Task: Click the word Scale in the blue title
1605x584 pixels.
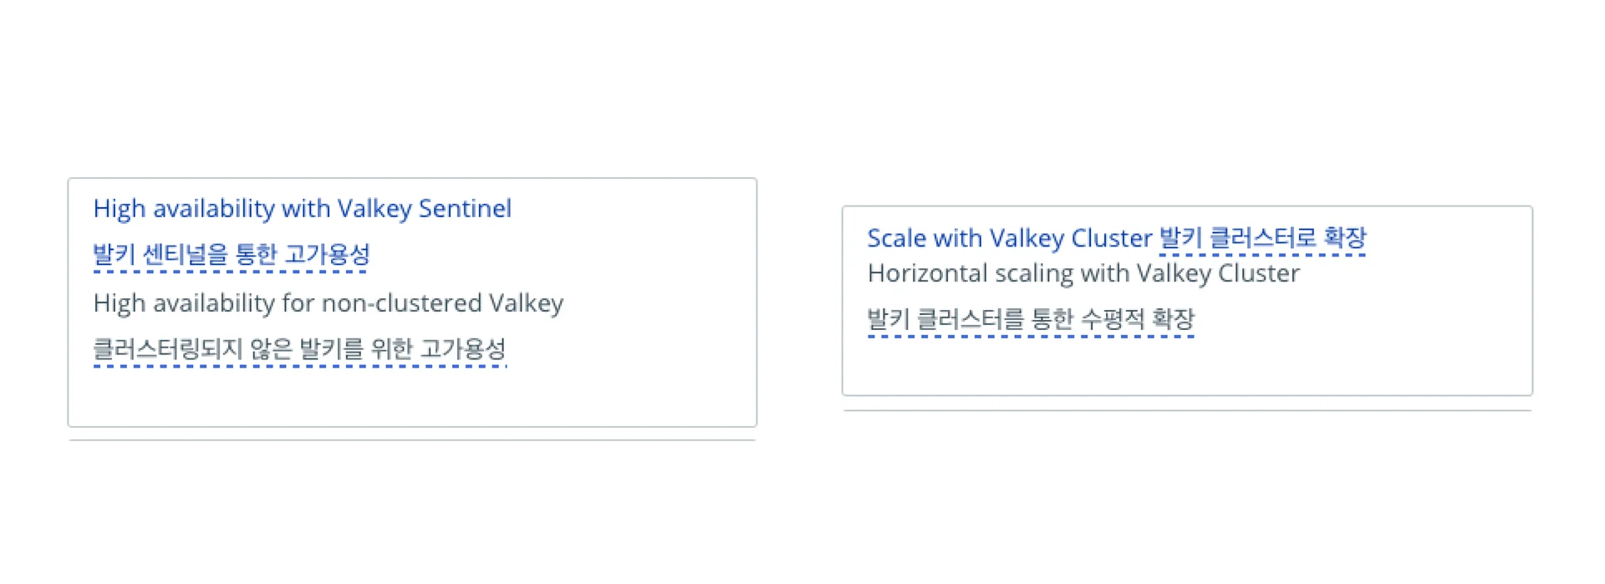Action: (x=896, y=239)
